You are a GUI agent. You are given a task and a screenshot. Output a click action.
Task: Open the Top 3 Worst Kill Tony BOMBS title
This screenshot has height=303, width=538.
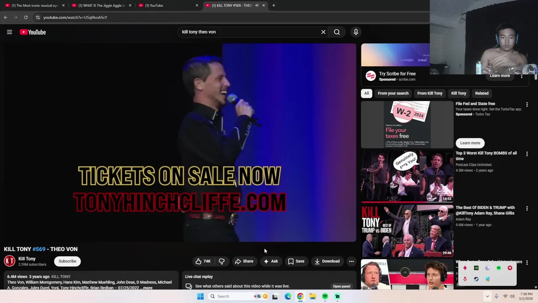click(486, 156)
